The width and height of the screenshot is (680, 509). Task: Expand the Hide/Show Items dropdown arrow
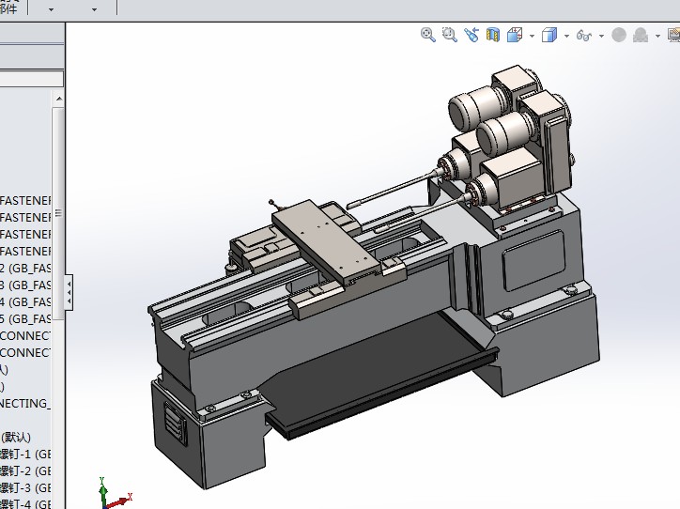click(601, 36)
